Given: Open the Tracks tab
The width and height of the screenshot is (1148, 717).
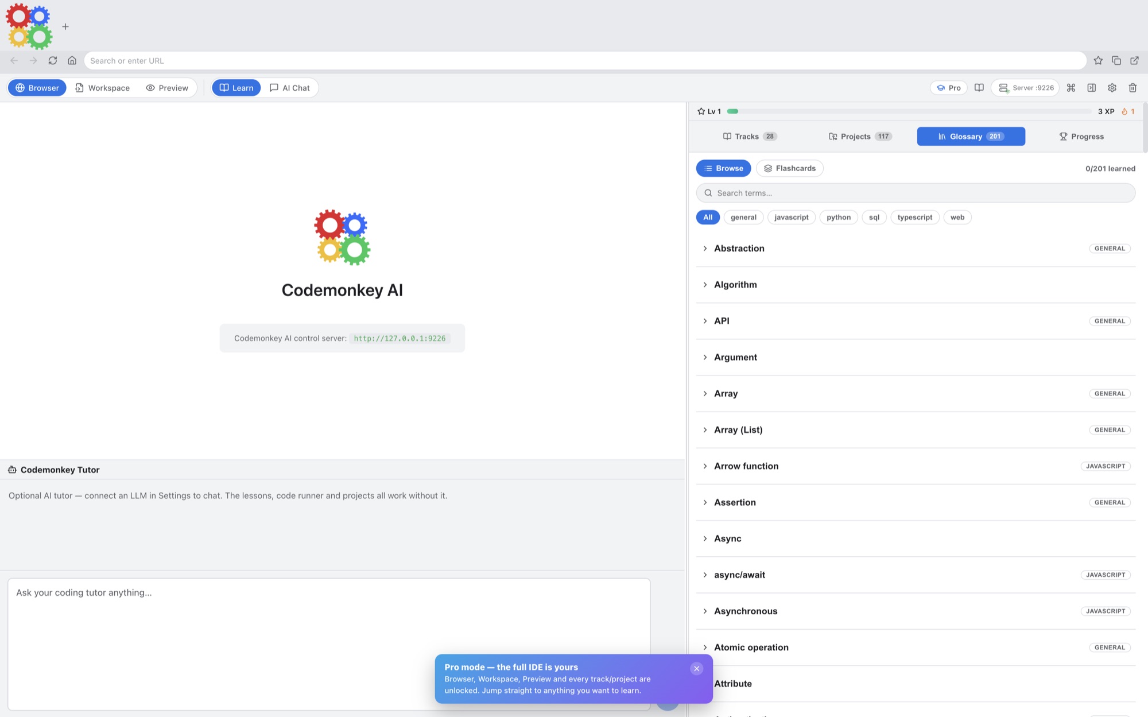Looking at the screenshot, I should 750,136.
